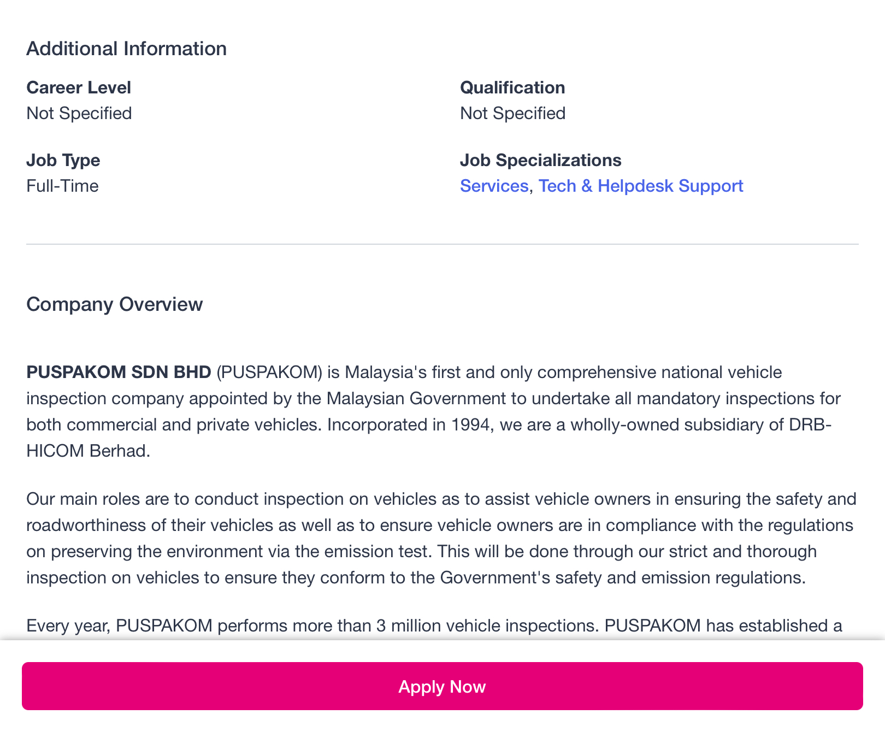Click the words Malaysian Government

point(416,398)
